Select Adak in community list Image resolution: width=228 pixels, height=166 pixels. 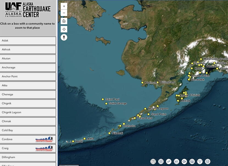28,41
